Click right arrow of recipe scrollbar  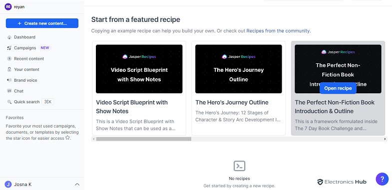point(385,139)
